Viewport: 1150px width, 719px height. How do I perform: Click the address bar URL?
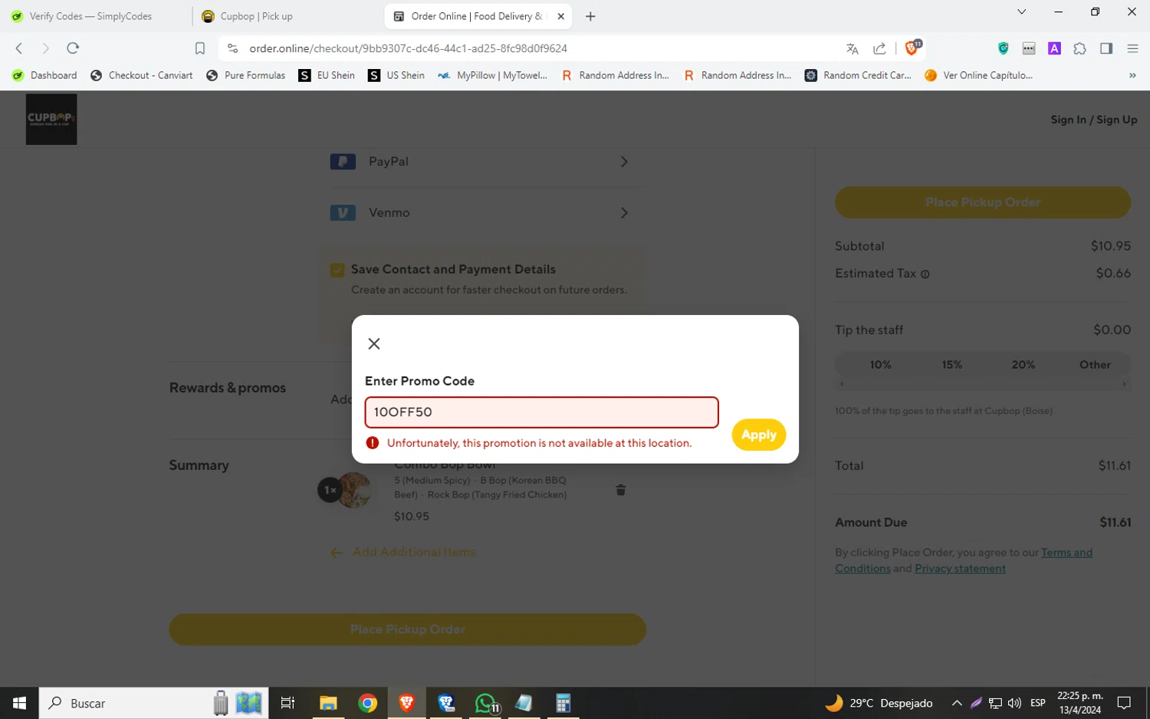(x=408, y=48)
